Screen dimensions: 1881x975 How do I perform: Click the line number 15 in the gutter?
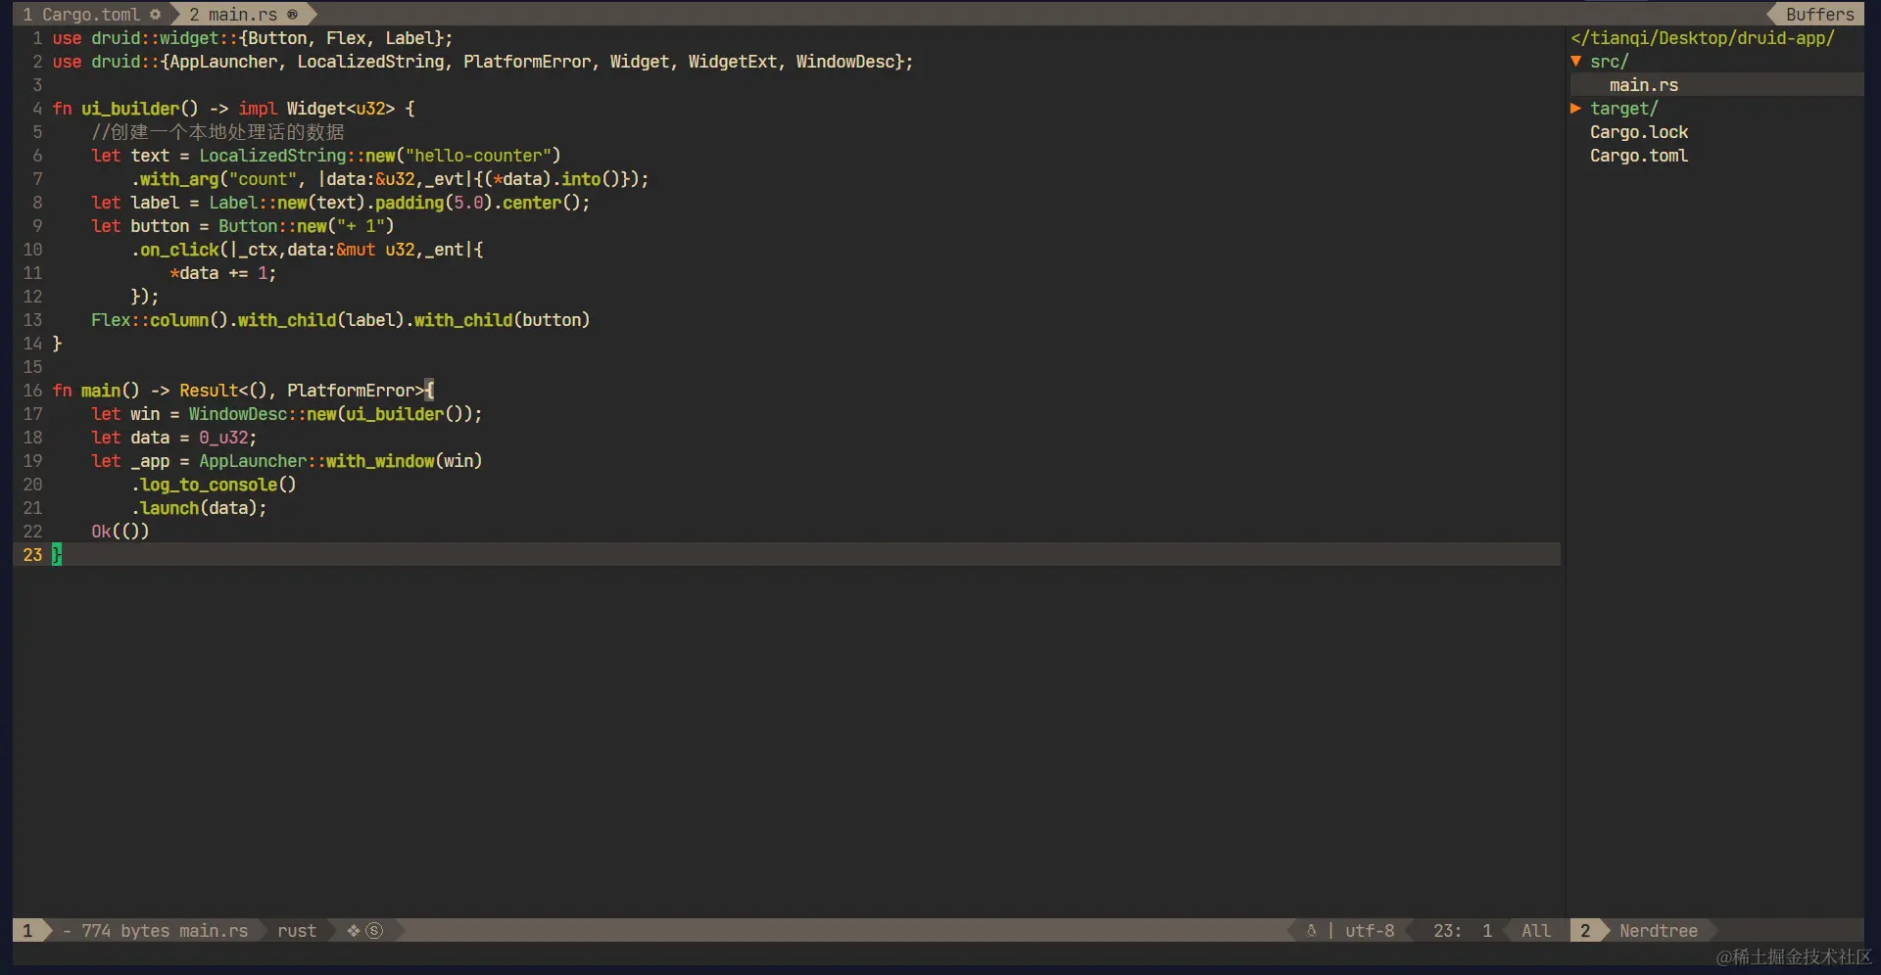tap(32, 367)
